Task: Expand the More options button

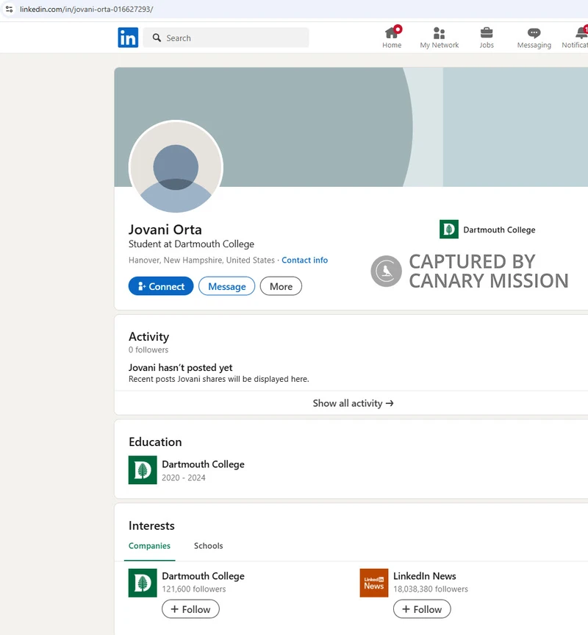Action: point(281,286)
